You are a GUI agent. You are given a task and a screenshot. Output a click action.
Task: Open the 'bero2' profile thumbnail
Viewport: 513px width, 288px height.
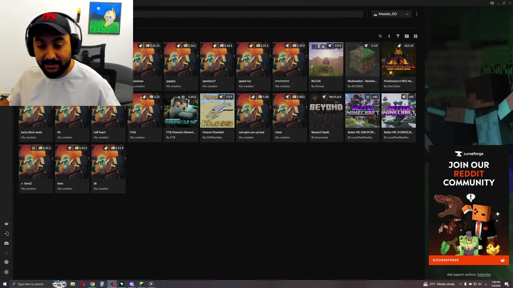36,162
